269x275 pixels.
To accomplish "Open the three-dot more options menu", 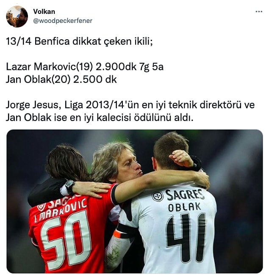I will coord(259,12).
